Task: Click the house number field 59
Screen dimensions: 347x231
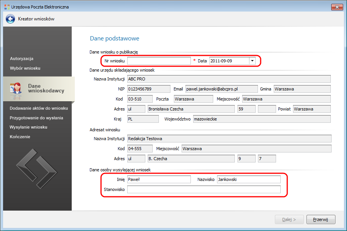Action: pyautogui.click(x=246, y=109)
